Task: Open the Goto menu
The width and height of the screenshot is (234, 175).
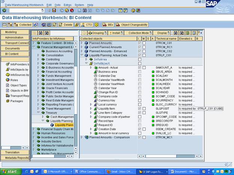Action: pyautogui.click(x=57, y=5)
